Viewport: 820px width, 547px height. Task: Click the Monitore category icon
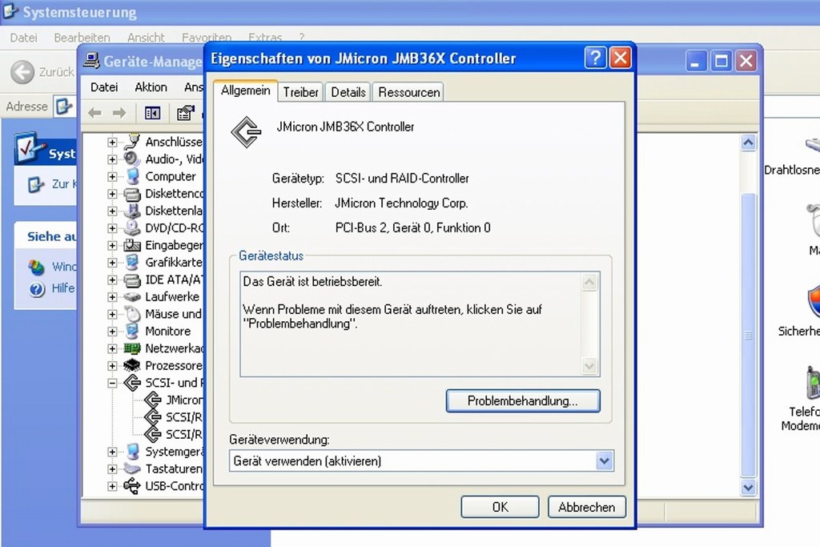tap(132, 331)
